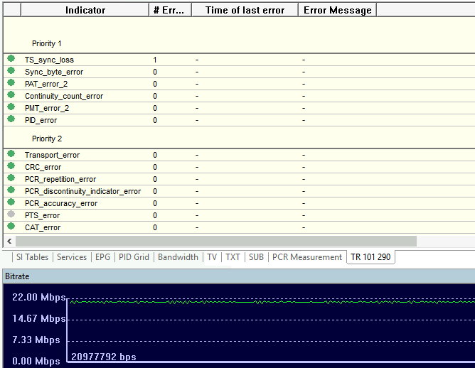Screen dimensions: 475x368
Task: Click the green status dot for TS_sync_loss
Action: (11, 59)
